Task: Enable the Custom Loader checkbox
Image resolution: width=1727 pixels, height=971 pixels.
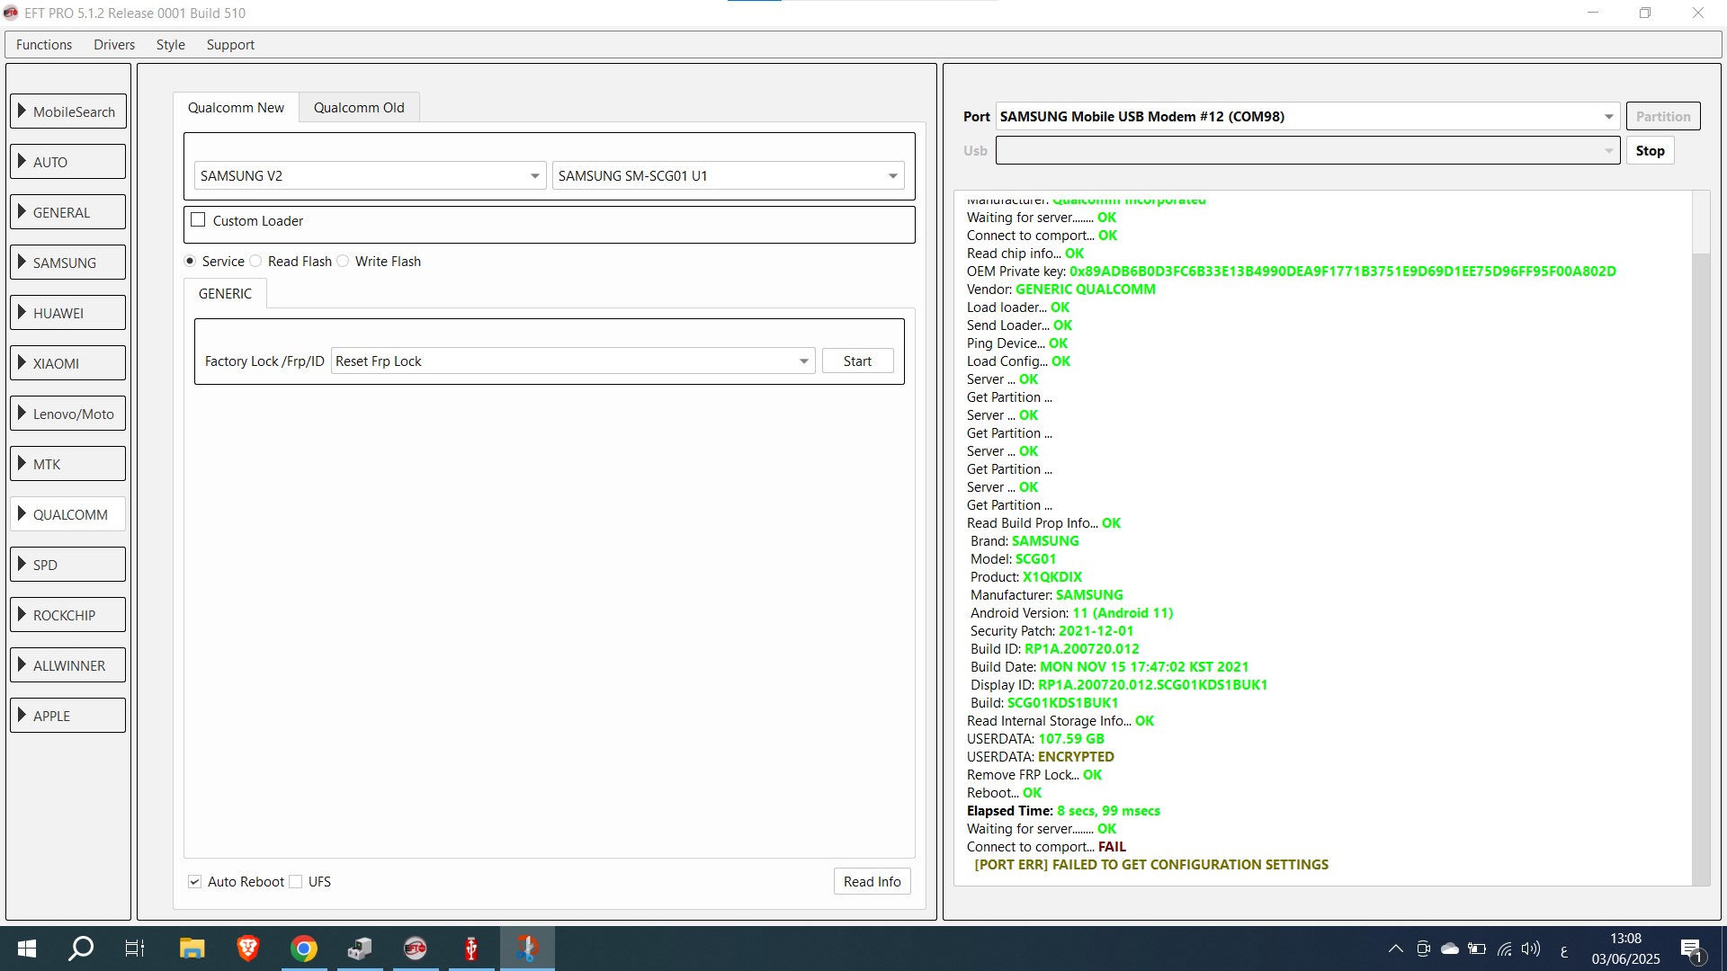Action: [198, 220]
